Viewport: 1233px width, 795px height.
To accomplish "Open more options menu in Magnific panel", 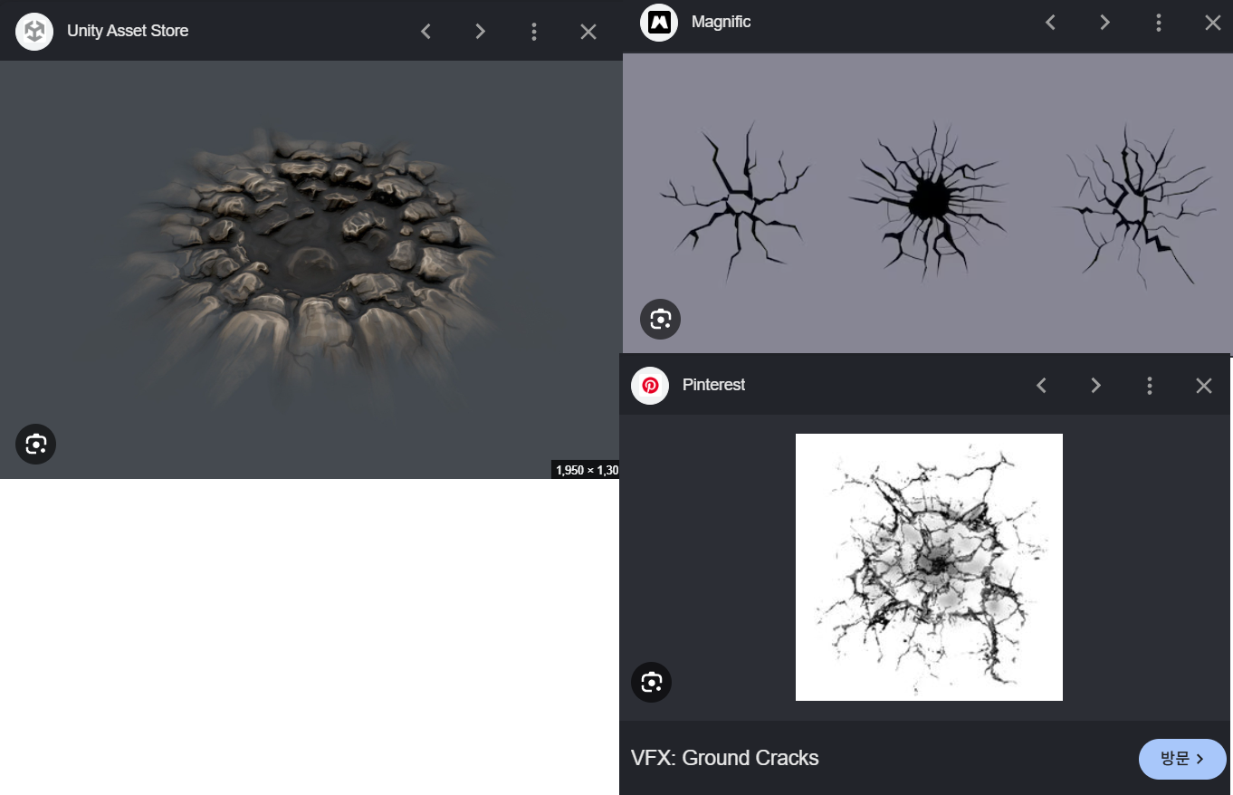I will [1159, 23].
